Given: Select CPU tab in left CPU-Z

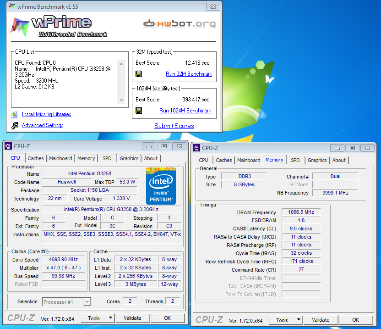Looking at the screenshot, I should (x=15, y=158).
